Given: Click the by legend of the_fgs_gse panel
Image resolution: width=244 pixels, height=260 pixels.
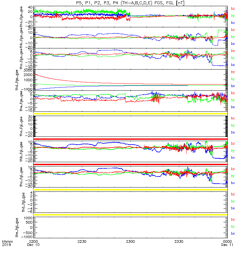Looking at the screenshot, I should [233, 100].
